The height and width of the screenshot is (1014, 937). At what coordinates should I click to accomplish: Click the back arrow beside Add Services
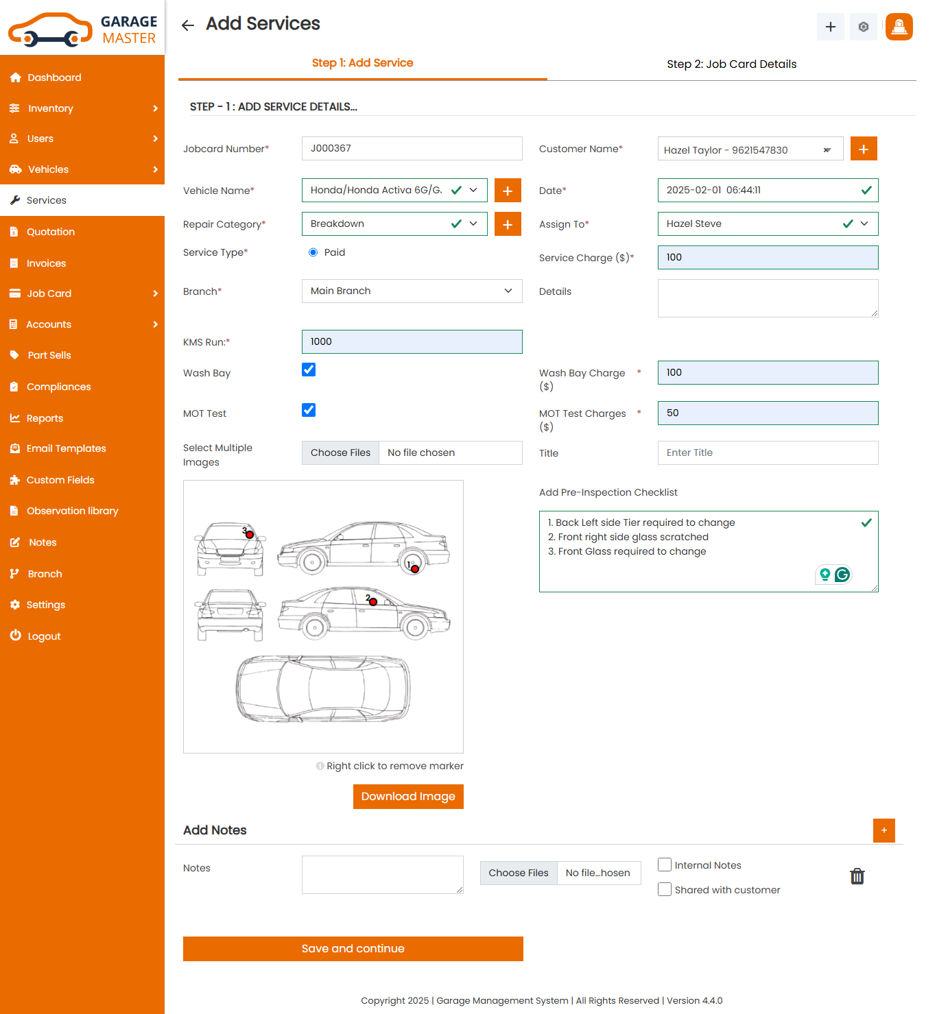tap(187, 25)
